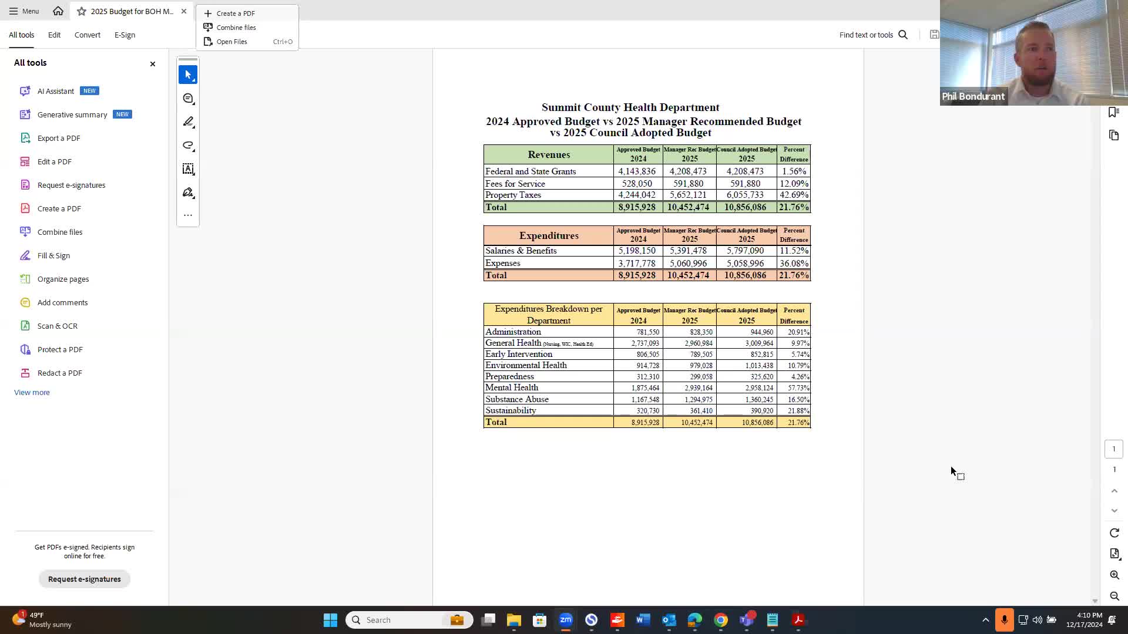This screenshot has width=1128, height=634.
Task: Click the Request e-signatures button at bottom
Action: (x=85, y=579)
